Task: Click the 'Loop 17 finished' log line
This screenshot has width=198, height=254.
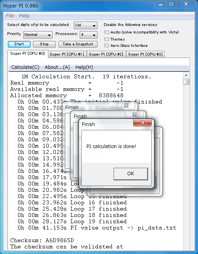Action: click(72, 209)
